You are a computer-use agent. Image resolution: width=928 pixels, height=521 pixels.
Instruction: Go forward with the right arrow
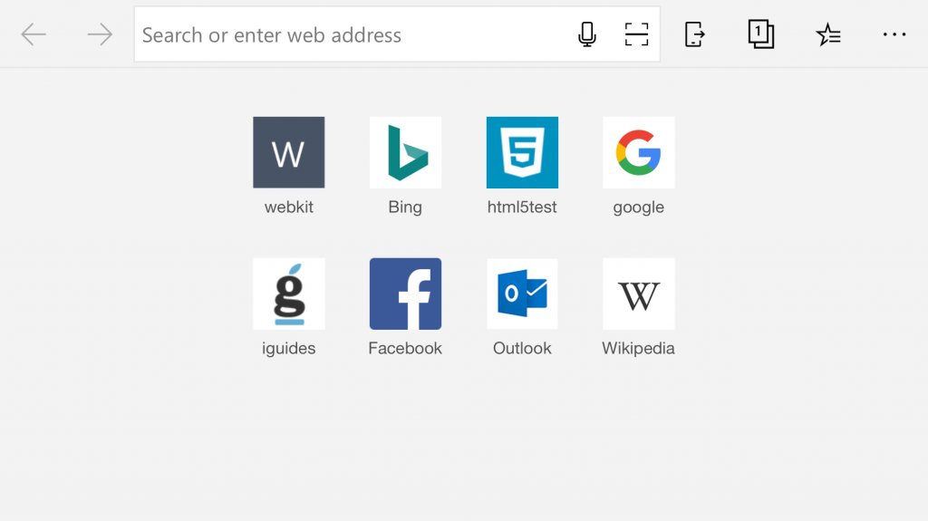point(100,34)
